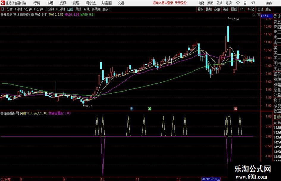Click the red Tongdaxin app logo icon
Screen dimensions: 281x181
coord(2,3)
